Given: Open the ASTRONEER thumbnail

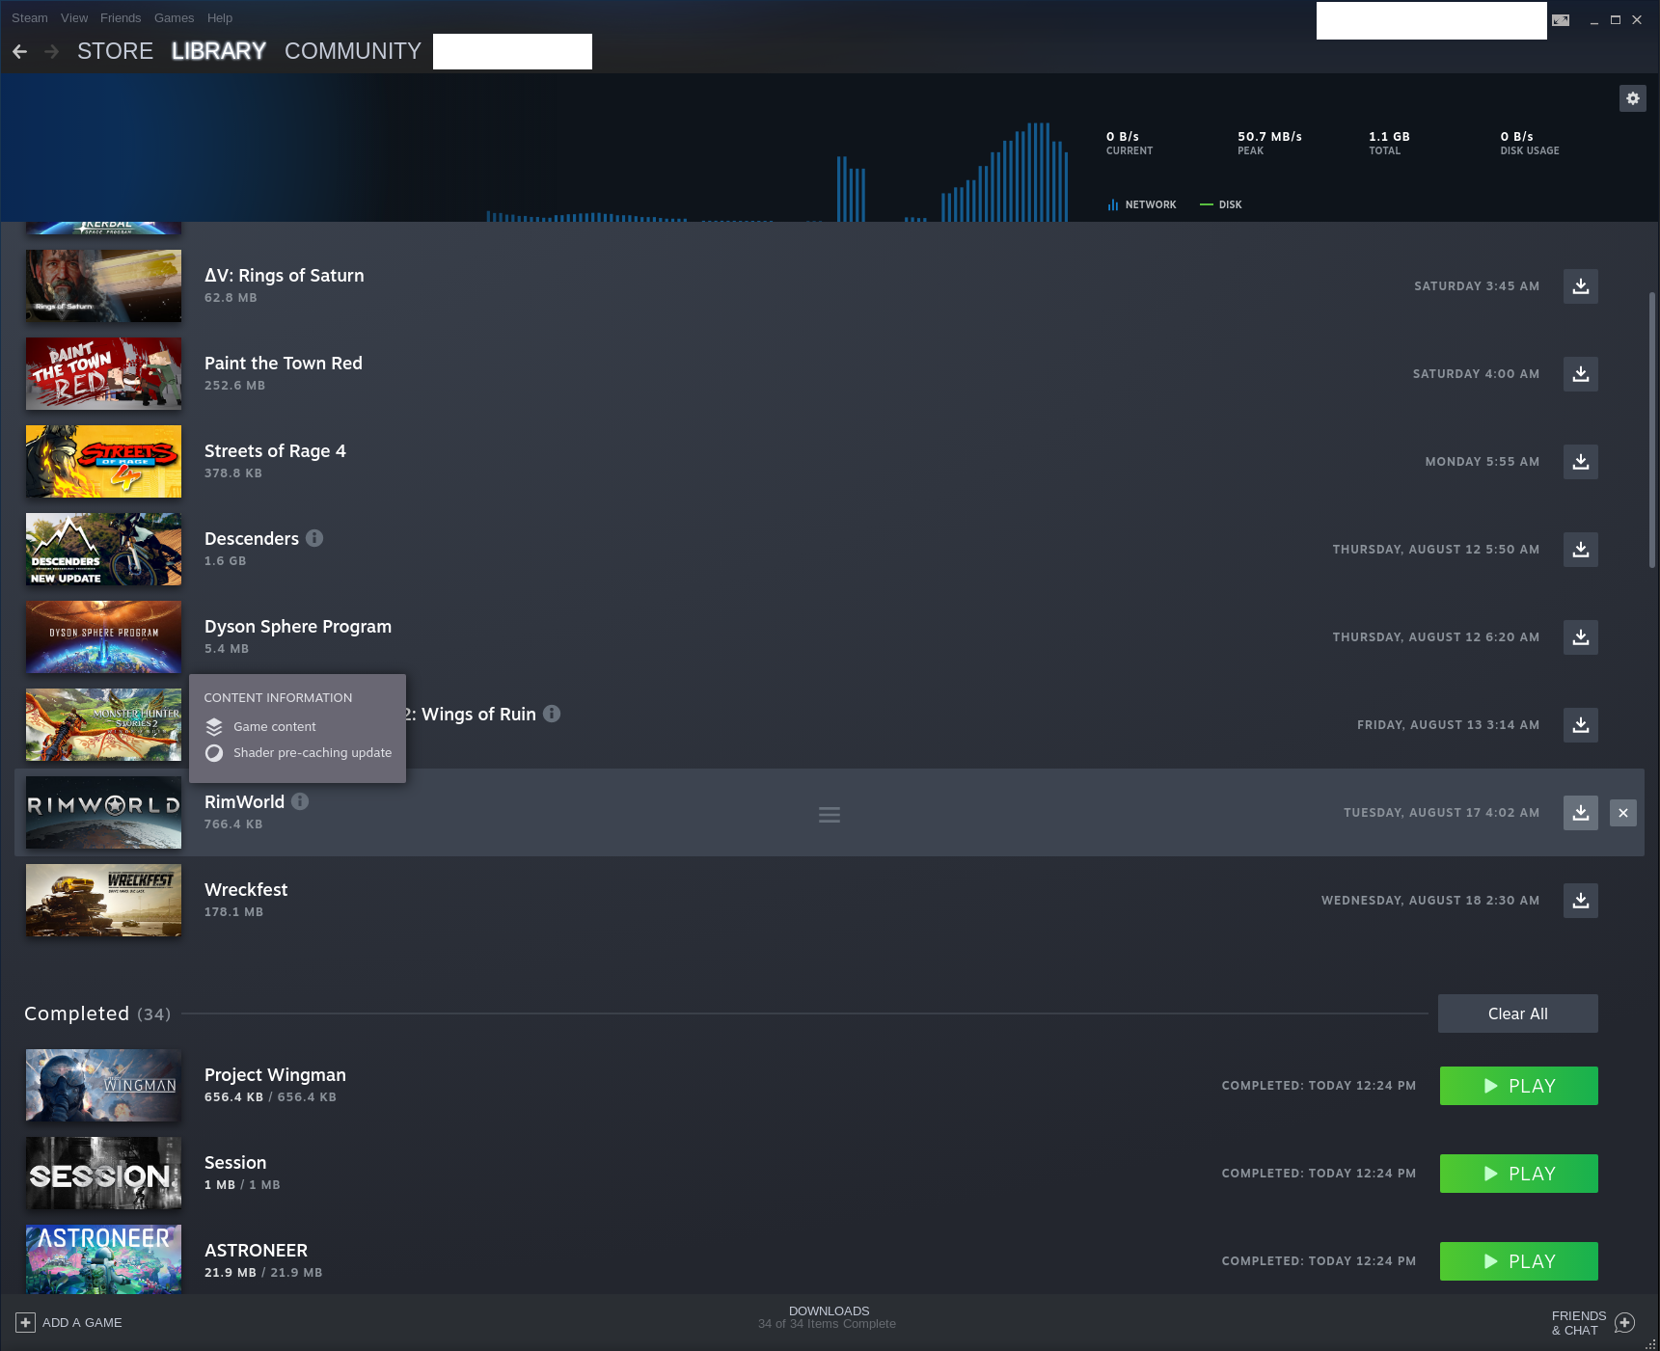Looking at the screenshot, I should tap(103, 1259).
